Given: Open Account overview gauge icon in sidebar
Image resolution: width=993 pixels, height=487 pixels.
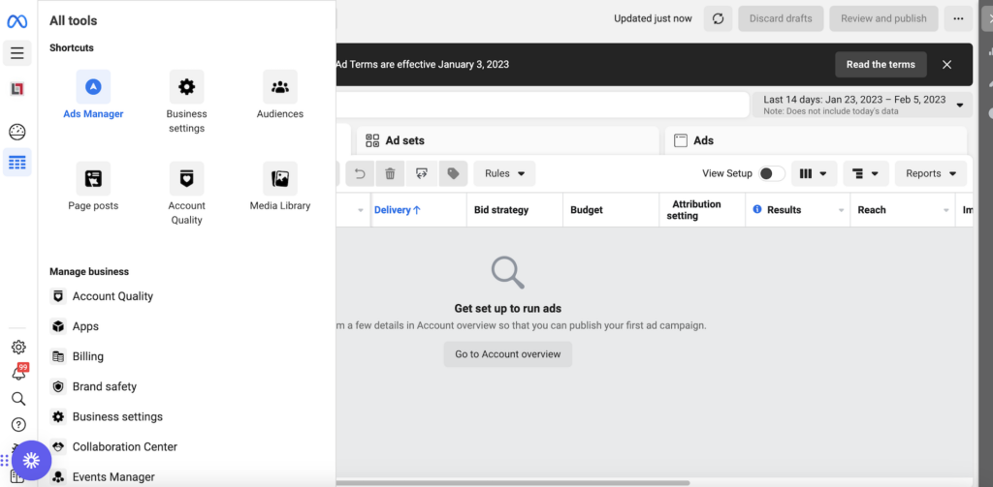Looking at the screenshot, I should click(17, 133).
